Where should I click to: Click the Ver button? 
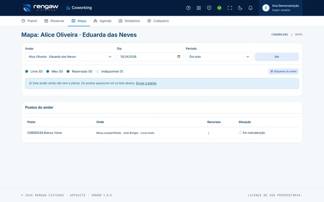point(277,57)
